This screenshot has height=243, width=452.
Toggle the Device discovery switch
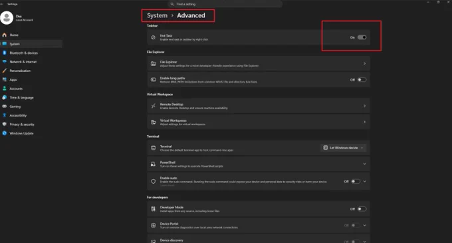pyautogui.click(x=356, y=241)
